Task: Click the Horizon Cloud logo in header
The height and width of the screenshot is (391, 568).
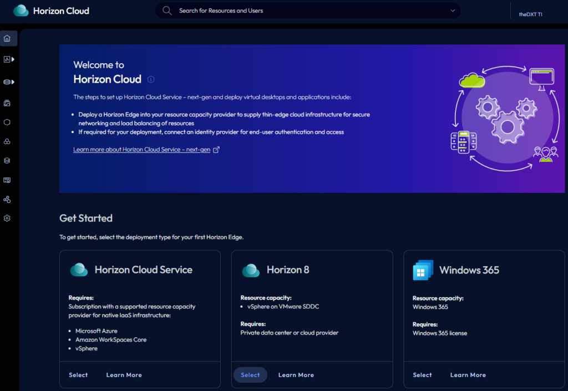Action: pyautogui.click(x=21, y=11)
